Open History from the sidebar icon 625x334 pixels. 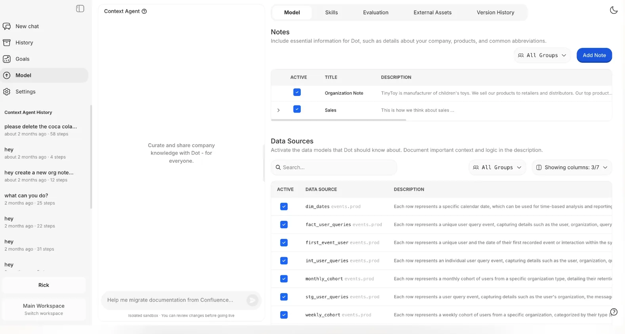[x=7, y=42]
